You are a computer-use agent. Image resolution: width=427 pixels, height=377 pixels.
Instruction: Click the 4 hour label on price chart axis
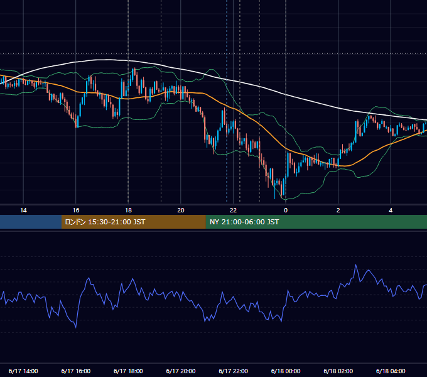[391, 210]
